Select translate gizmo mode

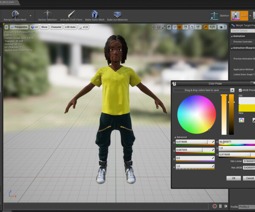point(153,27)
